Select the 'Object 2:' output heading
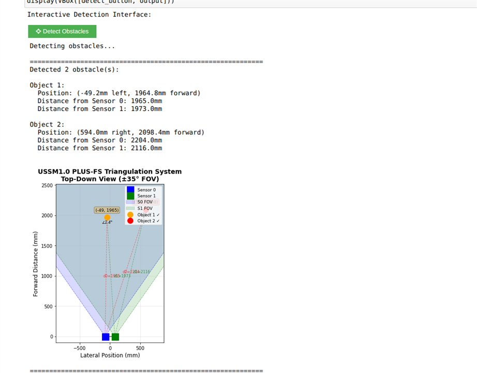The width and height of the screenshot is (477, 373). click(47, 125)
